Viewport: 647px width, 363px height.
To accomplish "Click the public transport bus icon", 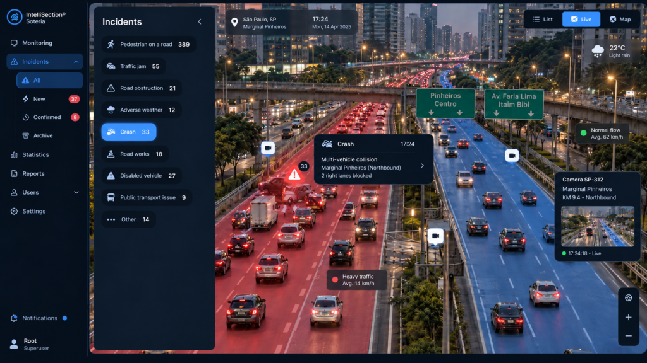I will click(x=111, y=197).
